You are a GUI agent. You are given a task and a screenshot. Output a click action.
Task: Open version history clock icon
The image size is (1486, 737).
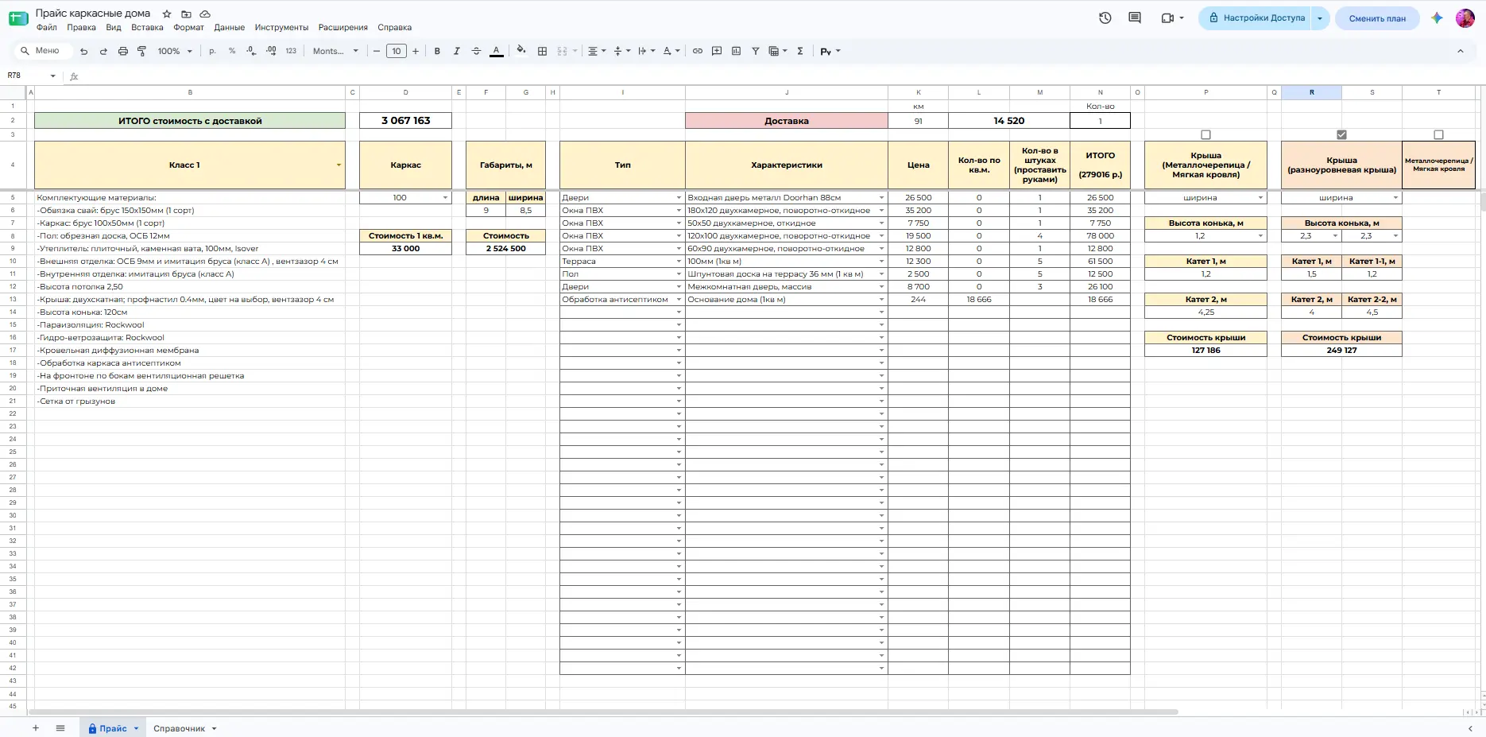[x=1105, y=17]
